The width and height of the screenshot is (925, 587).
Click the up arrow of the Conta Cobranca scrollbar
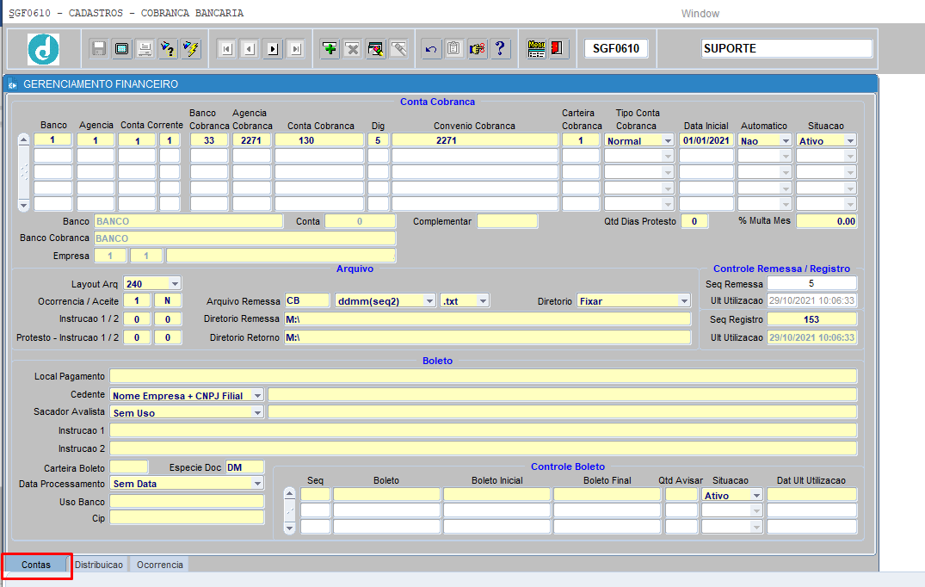(x=23, y=139)
